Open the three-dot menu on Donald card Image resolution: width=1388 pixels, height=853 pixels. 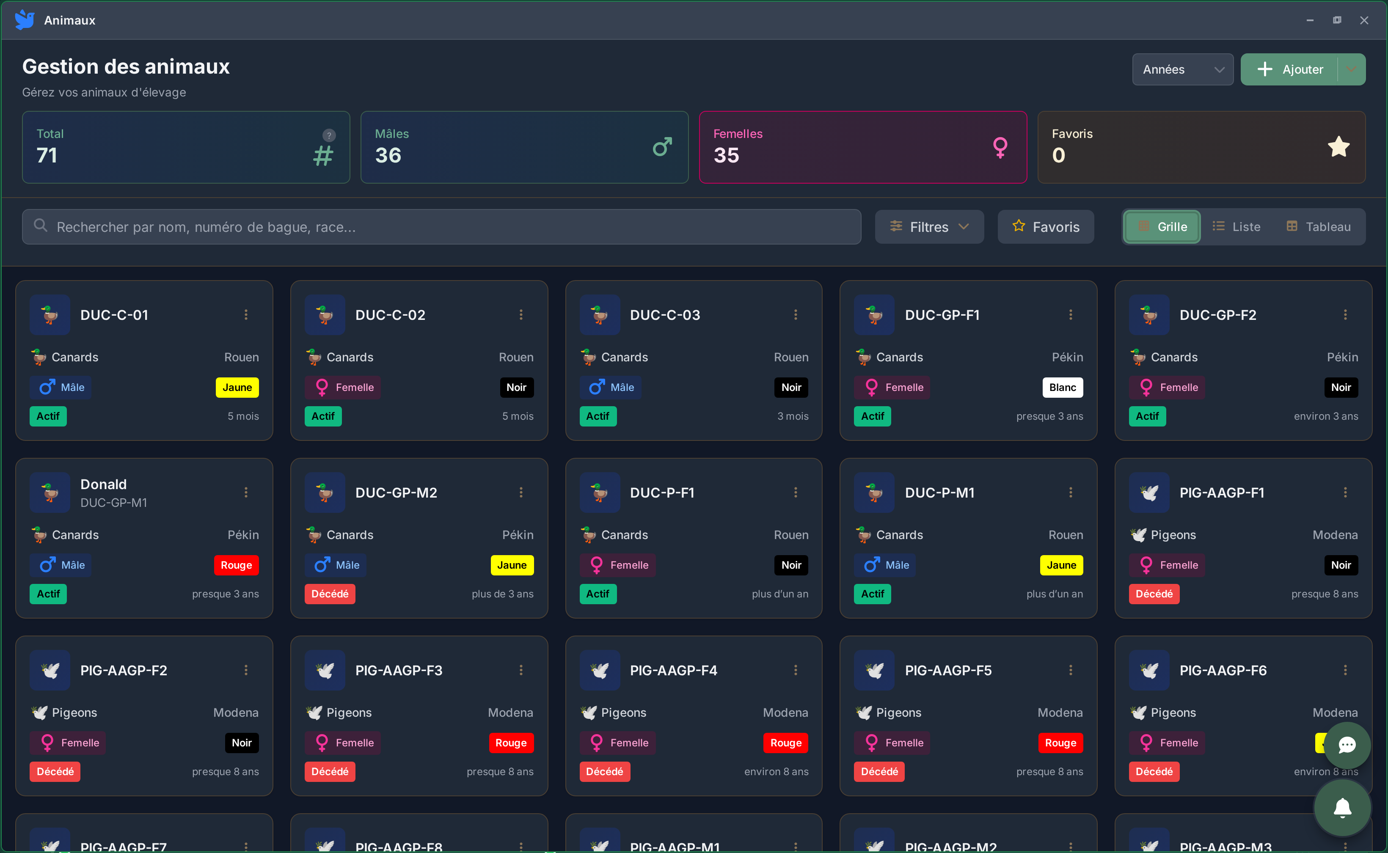pyautogui.click(x=246, y=493)
